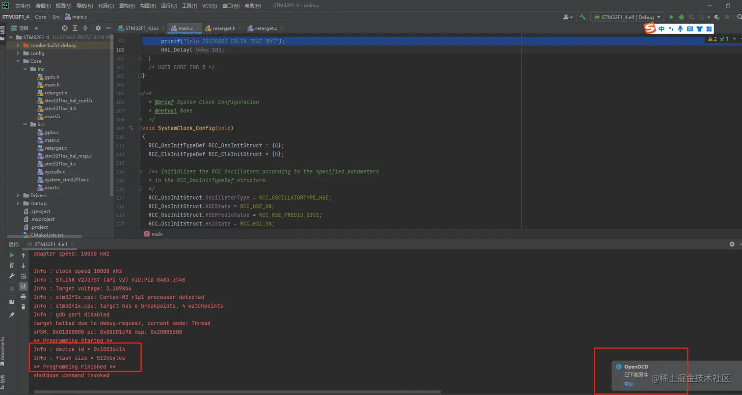Close the main.c editor tab
Image resolution: width=742 pixels, height=395 pixels.
[x=197, y=28]
